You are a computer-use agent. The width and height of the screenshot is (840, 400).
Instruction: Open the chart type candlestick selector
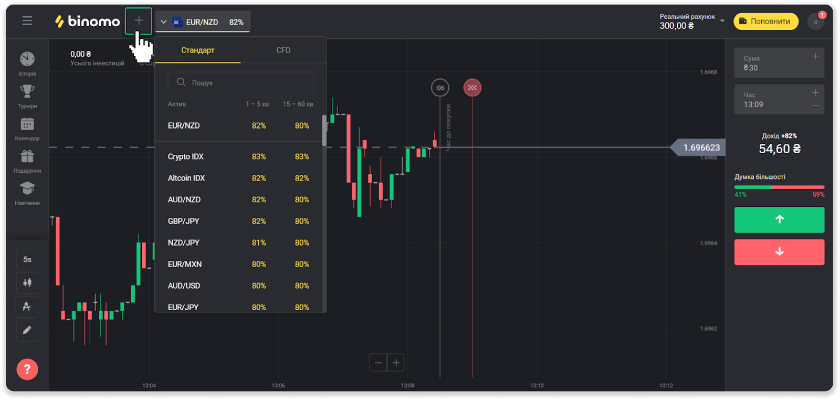[x=27, y=283]
